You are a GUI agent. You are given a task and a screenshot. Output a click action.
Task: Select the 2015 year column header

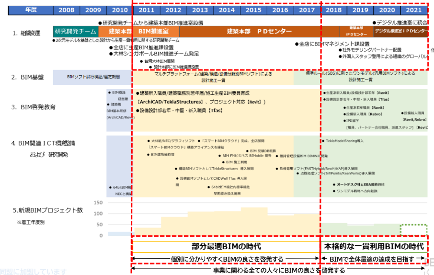pyautogui.click(x=253, y=10)
